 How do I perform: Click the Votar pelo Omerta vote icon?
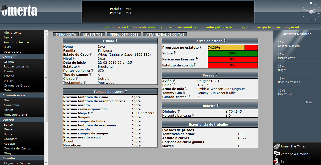click(x=277, y=154)
